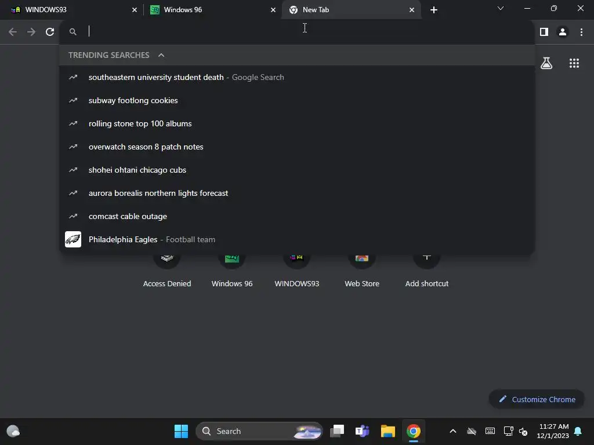The width and height of the screenshot is (594, 445).
Task: Open the weather widget on taskbar
Action: pos(13,431)
